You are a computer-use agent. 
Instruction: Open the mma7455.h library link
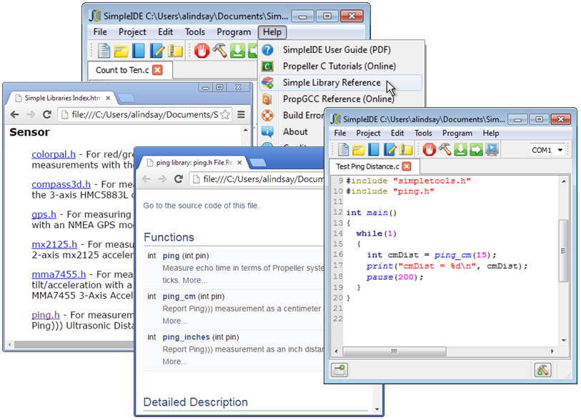click(59, 274)
